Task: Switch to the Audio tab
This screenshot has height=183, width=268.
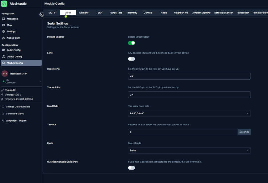Action: click(164, 13)
